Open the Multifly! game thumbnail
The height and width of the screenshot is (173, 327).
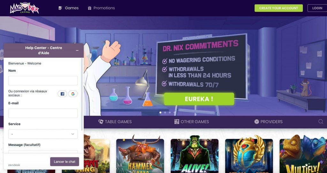click(303, 156)
